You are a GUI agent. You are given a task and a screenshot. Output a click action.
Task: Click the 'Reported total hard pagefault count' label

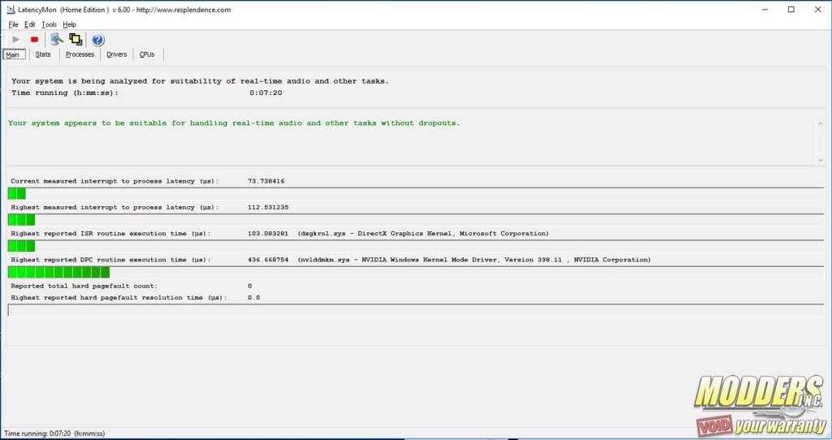[x=84, y=287]
